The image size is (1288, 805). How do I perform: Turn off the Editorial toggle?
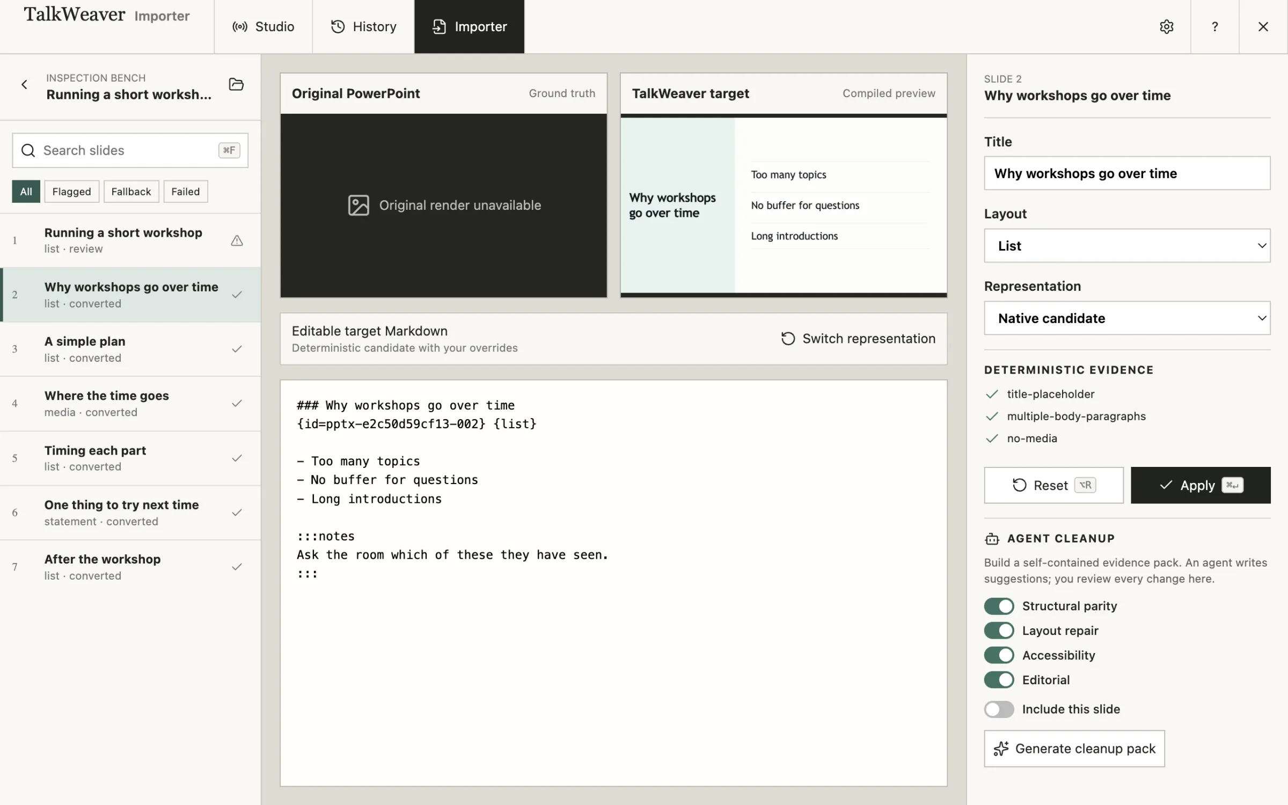pyautogui.click(x=999, y=680)
